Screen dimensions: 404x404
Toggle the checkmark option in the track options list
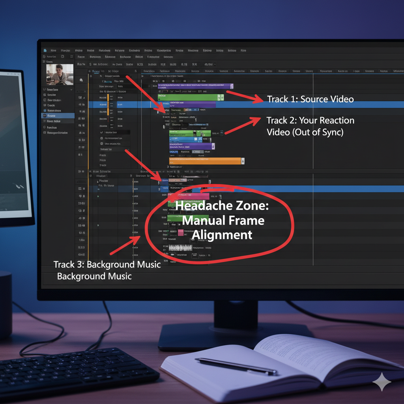pos(101,133)
